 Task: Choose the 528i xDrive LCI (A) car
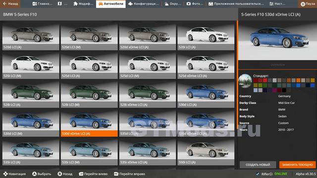148,94
